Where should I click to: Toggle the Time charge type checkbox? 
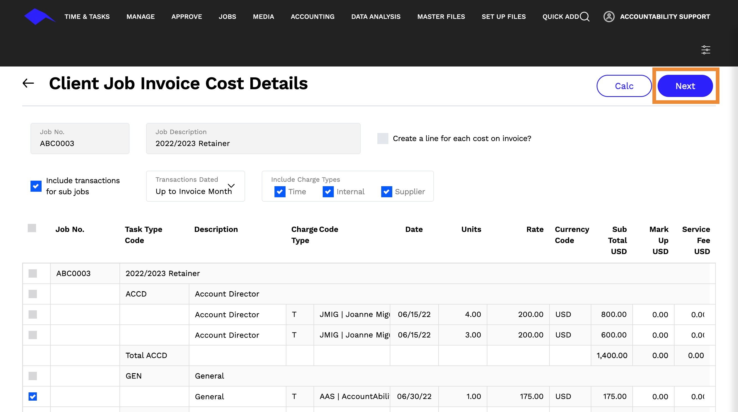point(280,191)
